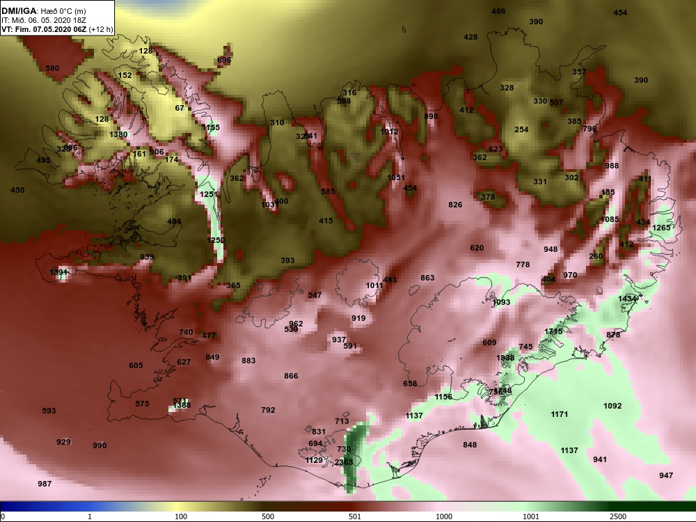The image size is (696, 522).
Task: Select the 919 value
Action: [358, 318]
